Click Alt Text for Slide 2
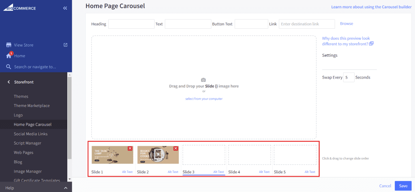This screenshot has height=192, width=415. coord(173,172)
